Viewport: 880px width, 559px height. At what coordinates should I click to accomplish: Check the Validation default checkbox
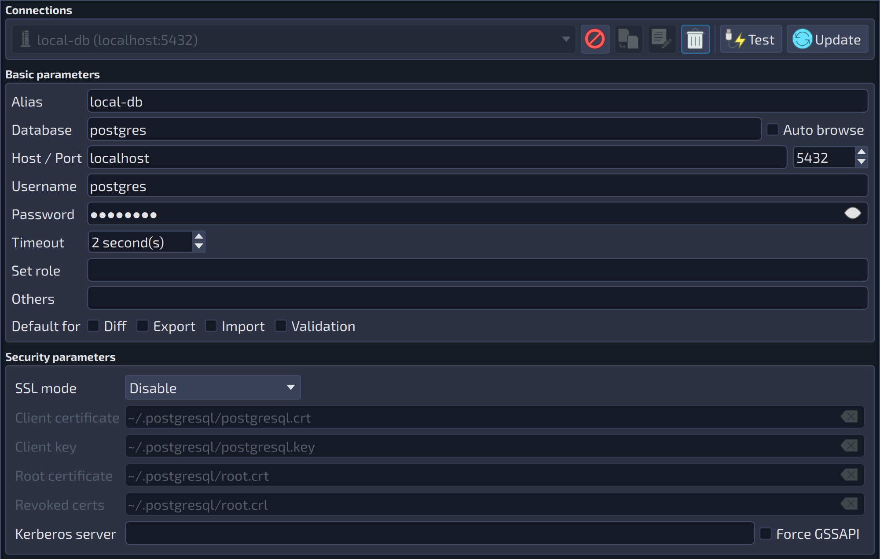281,326
